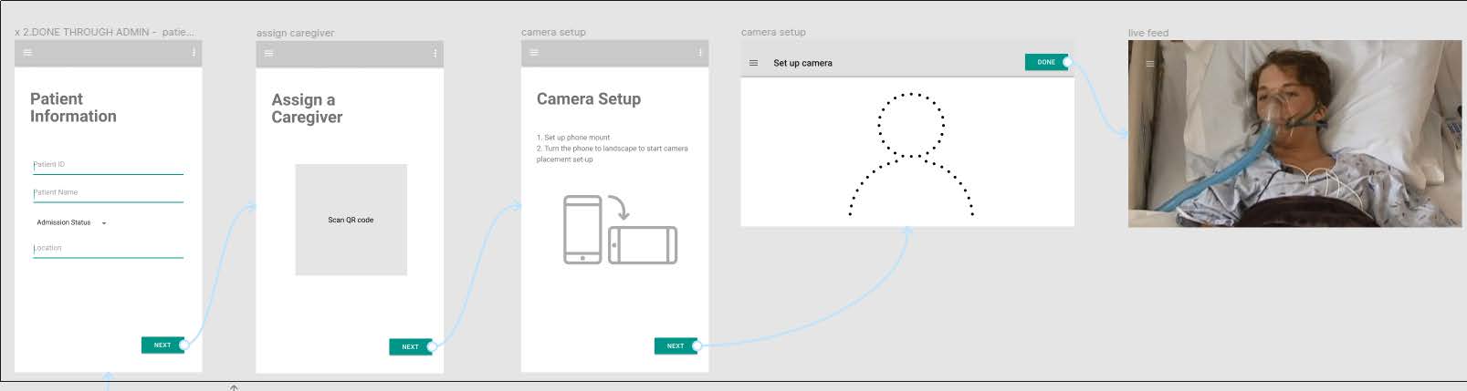Open the Admission Status dropdown
Viewport: 1467px width, 391px height.
coord(71,222)
